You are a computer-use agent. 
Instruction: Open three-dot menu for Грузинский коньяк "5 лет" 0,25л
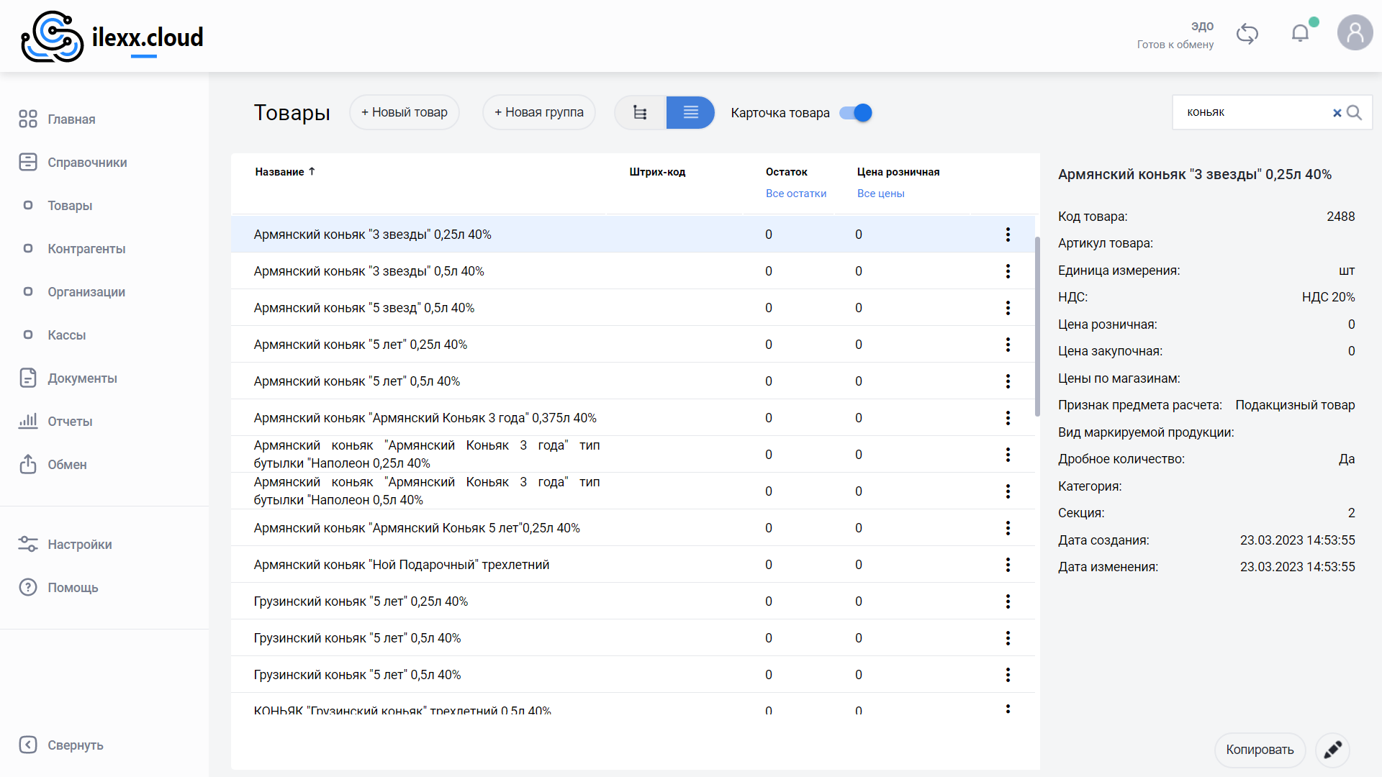click(x=1008, y=601)
